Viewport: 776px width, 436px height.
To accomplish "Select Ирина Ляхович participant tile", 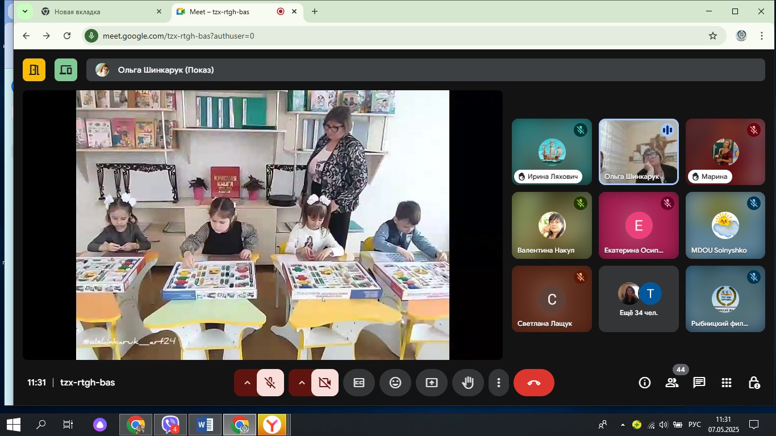I will point(552,152).
